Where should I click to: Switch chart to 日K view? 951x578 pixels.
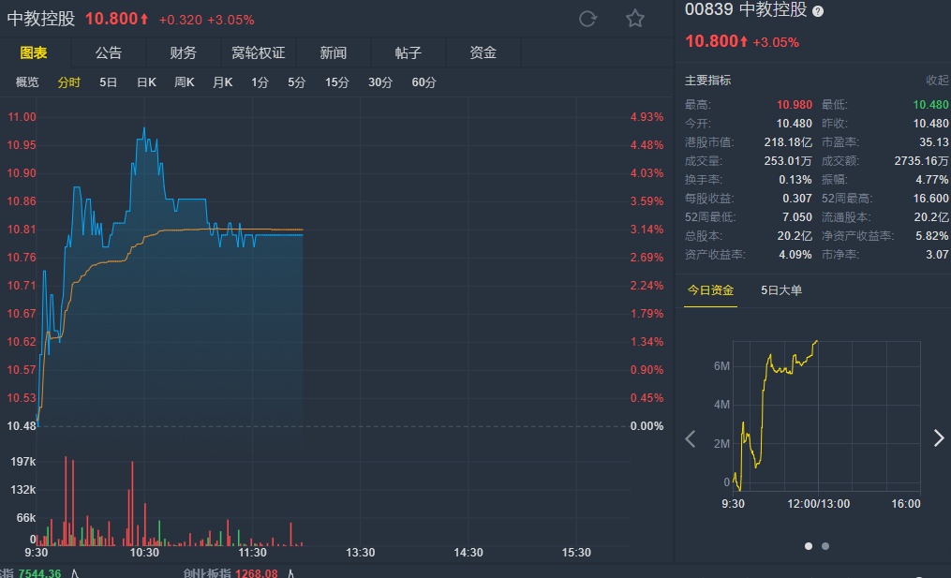pos(146,82)
